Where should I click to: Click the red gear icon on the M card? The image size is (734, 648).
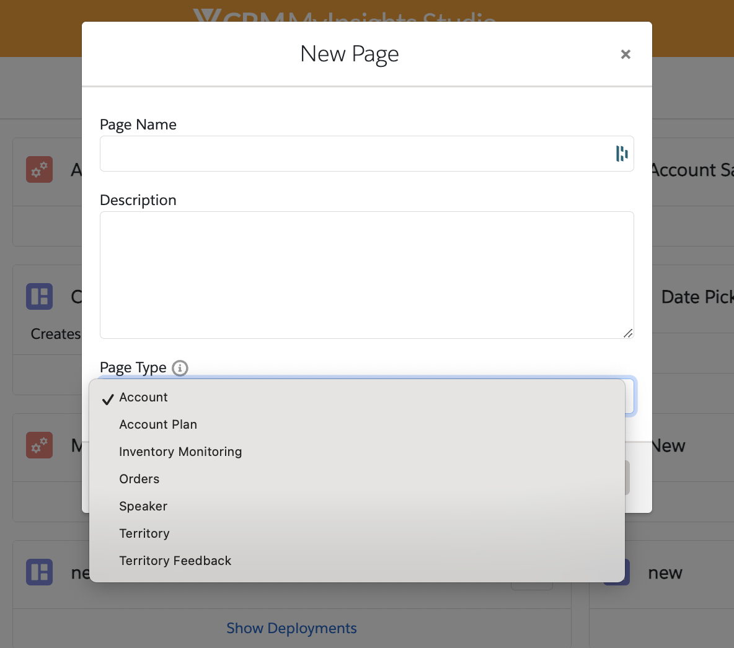(39, 445)
